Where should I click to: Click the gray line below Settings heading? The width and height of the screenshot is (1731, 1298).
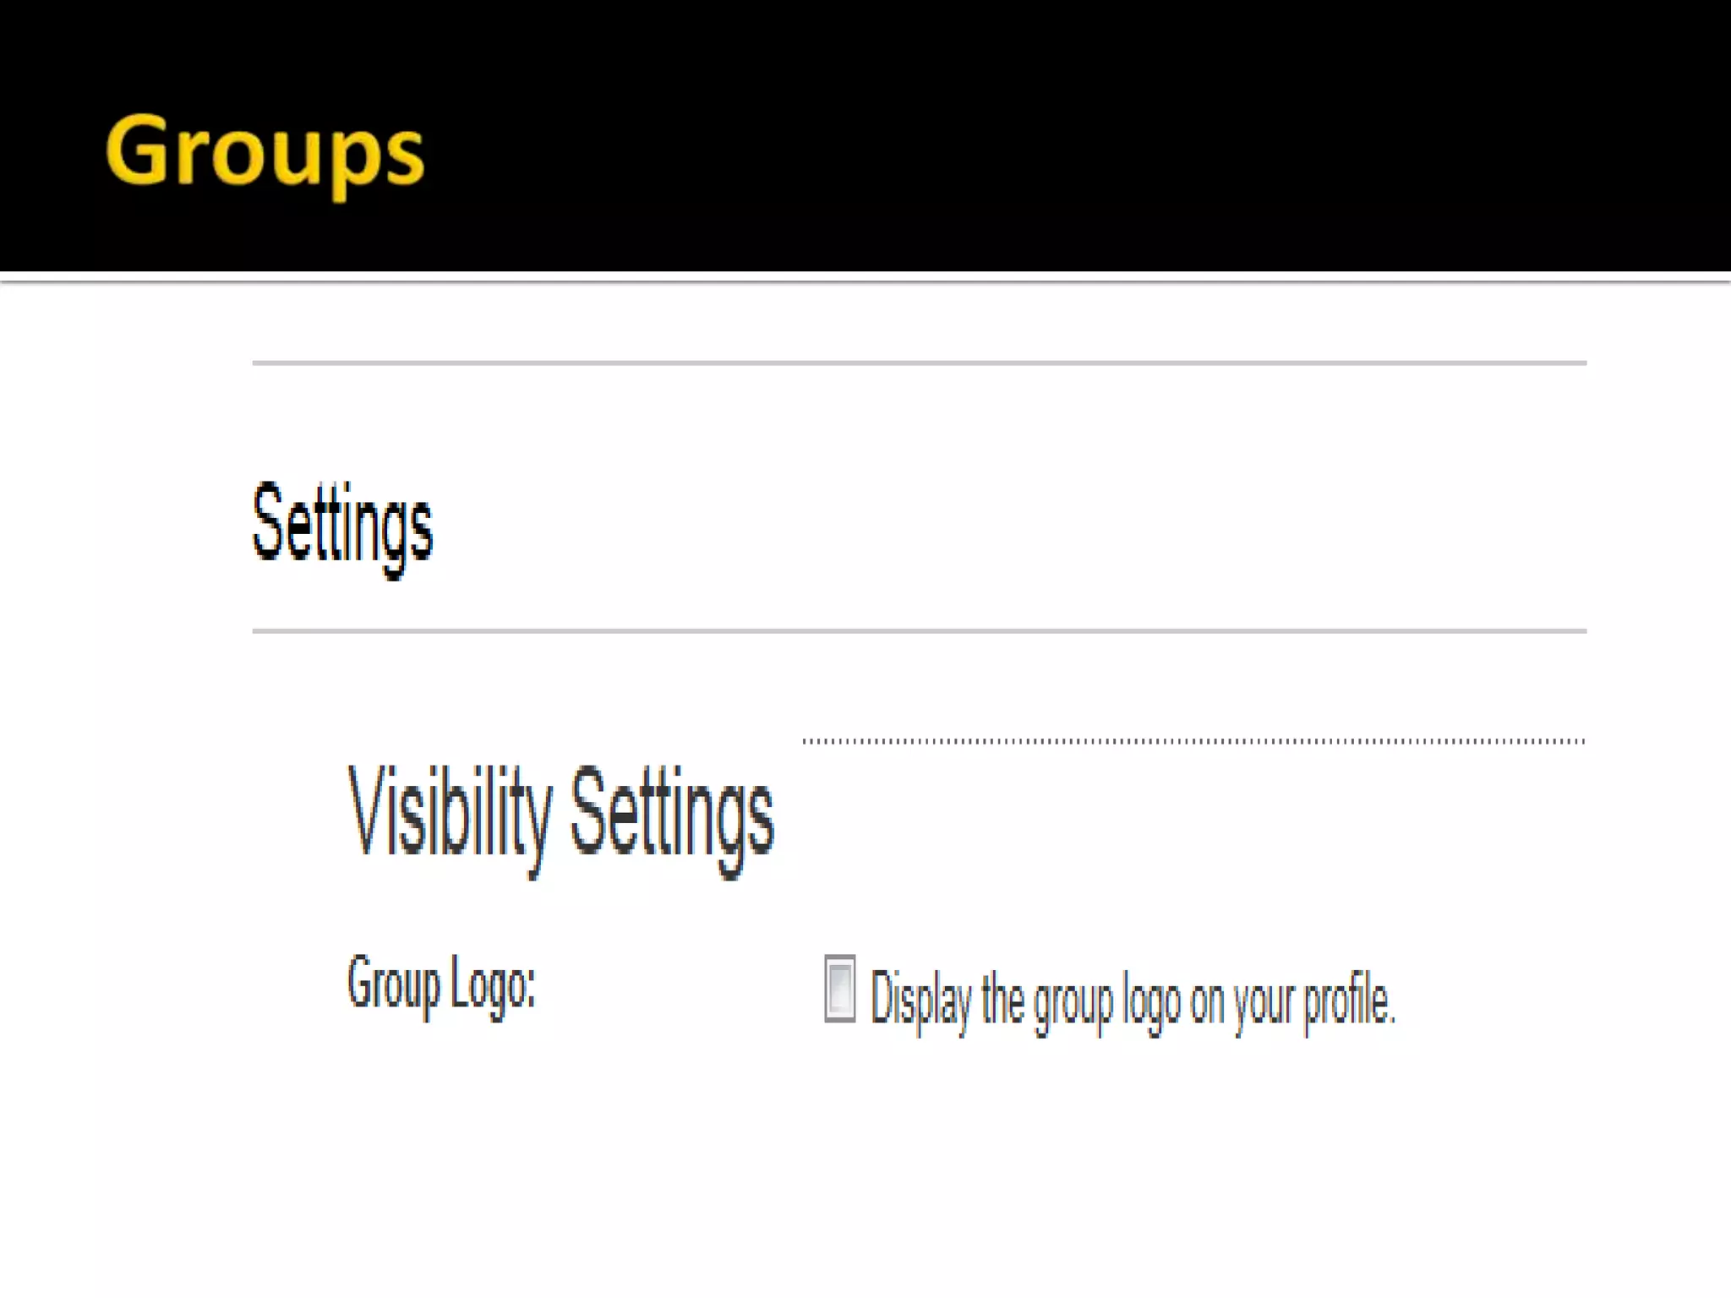coord(919,630)
